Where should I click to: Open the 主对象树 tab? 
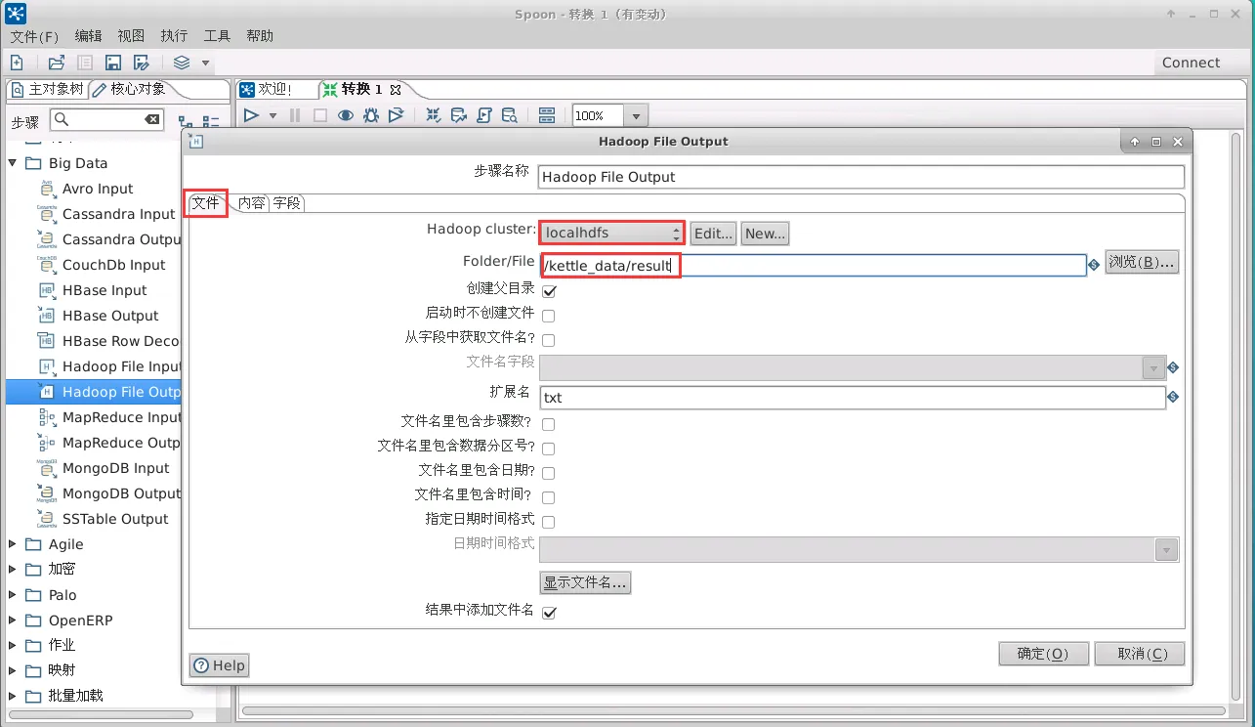pos(48,89)
